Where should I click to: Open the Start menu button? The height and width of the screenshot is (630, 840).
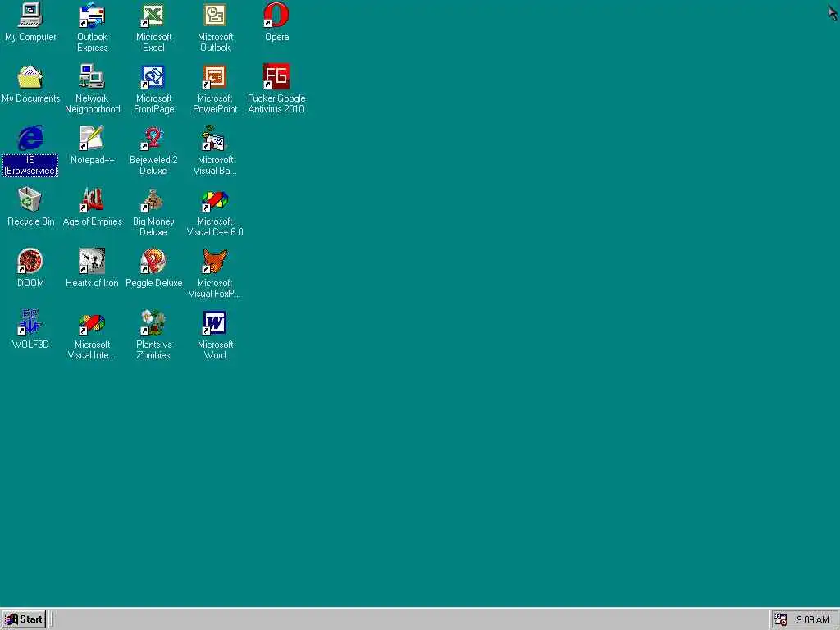24,619
